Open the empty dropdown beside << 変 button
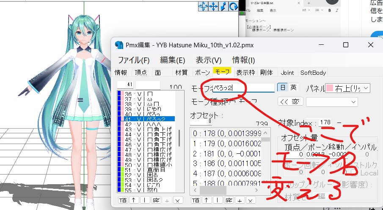Viewport: 383px width, 210px height. (x=332, y=102)
